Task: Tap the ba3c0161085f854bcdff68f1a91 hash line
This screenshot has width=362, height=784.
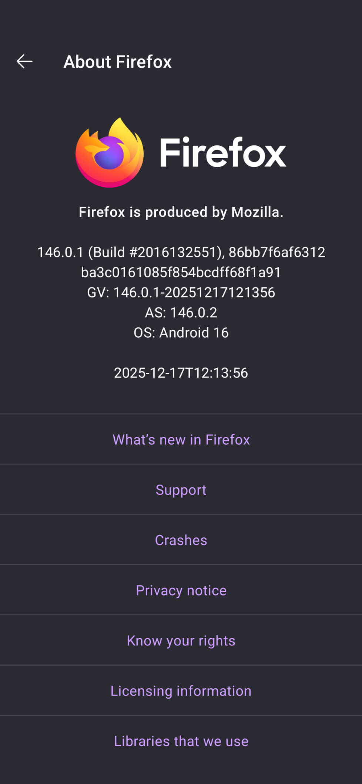Action: click(x=181, y=273)
